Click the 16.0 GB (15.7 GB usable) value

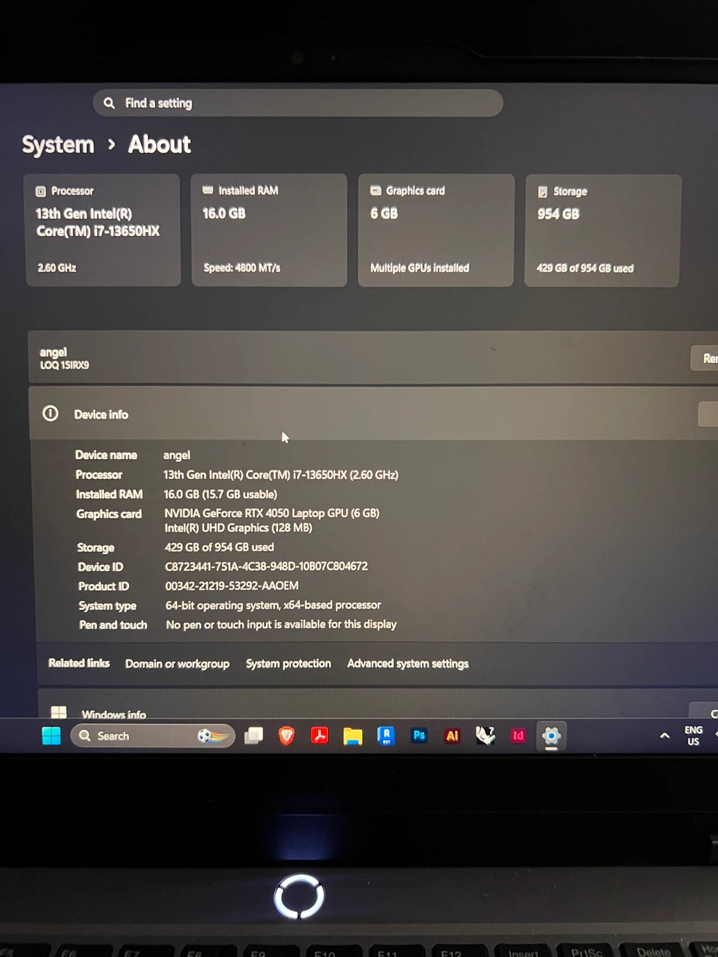221,494
